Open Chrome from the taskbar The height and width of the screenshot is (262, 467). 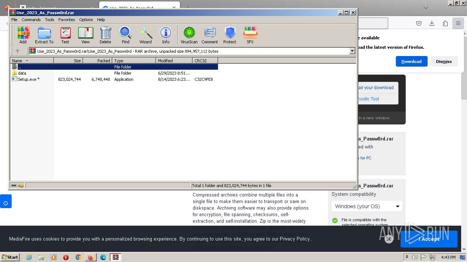[78, 257]
